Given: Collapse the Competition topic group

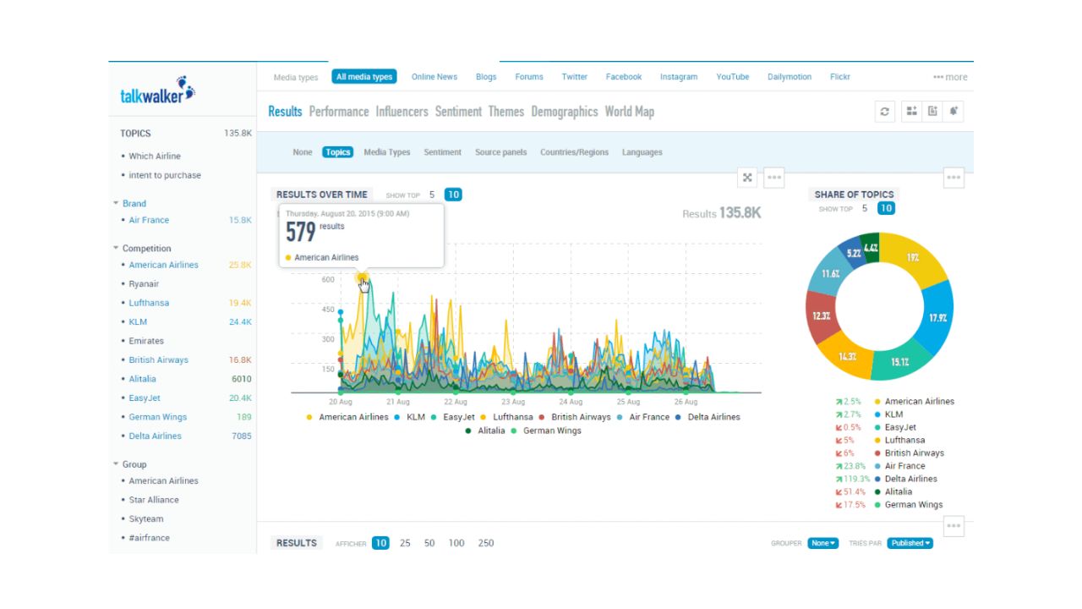Looking at the screenshot, I should click(x=116, y=248).
